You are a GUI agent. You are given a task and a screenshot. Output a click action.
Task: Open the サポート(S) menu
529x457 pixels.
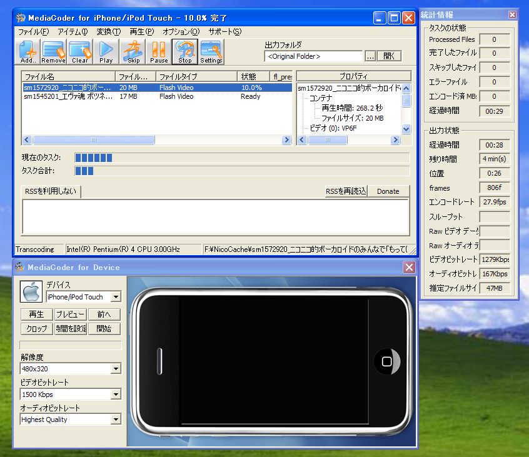click(x=225, y=32)
